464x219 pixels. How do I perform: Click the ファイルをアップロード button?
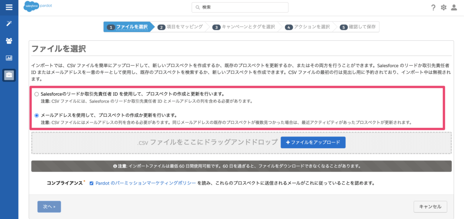pyautogui.click(x=313, y=142)
